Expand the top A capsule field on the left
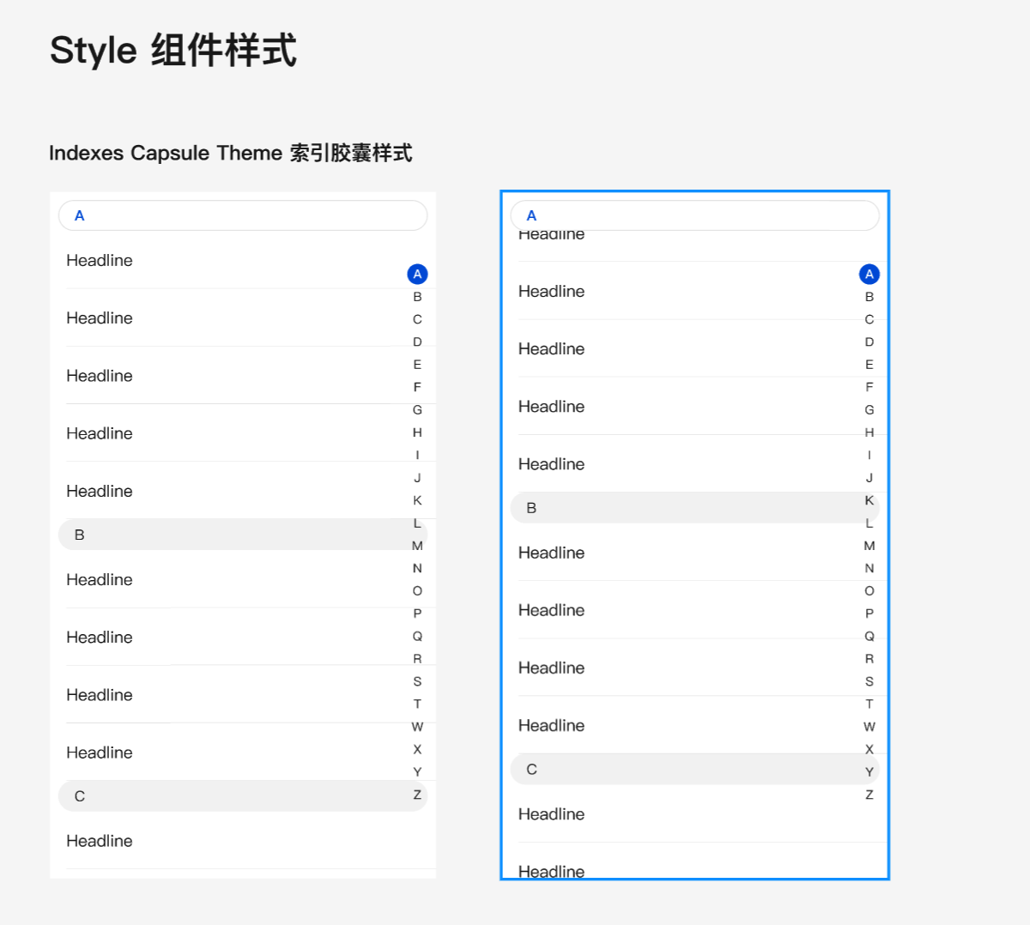1030x925 pixels. tap(243, 215)
